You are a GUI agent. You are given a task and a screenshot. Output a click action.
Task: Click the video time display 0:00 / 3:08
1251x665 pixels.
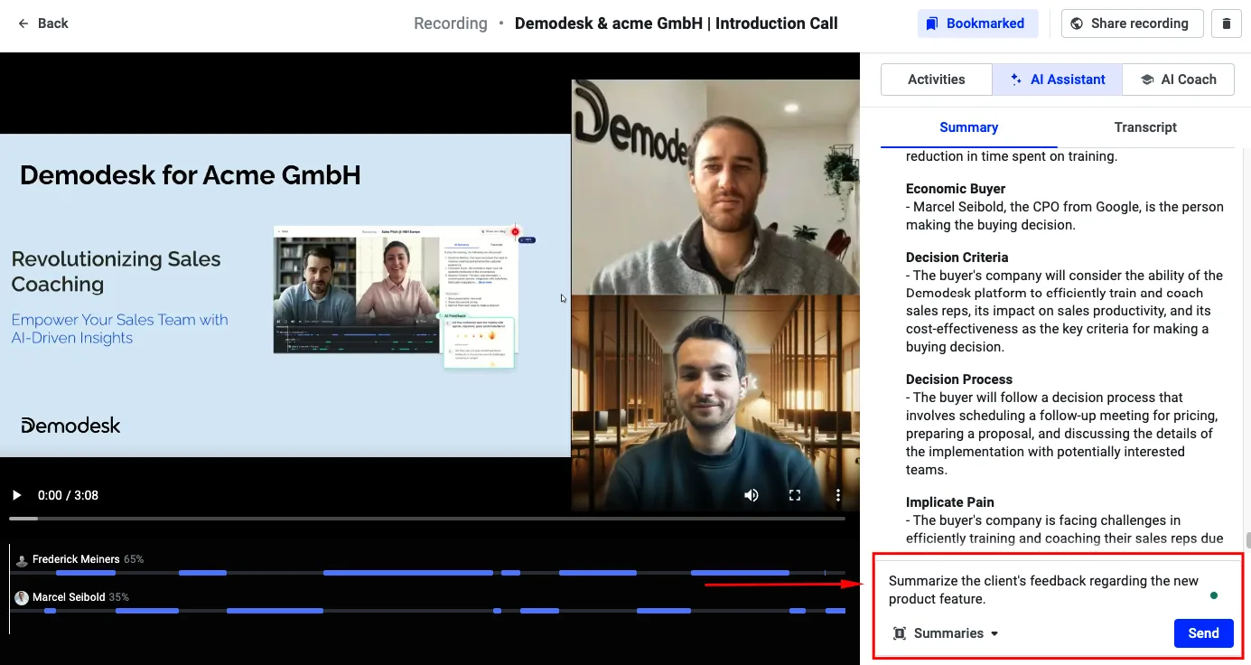(x=68, y=495)
